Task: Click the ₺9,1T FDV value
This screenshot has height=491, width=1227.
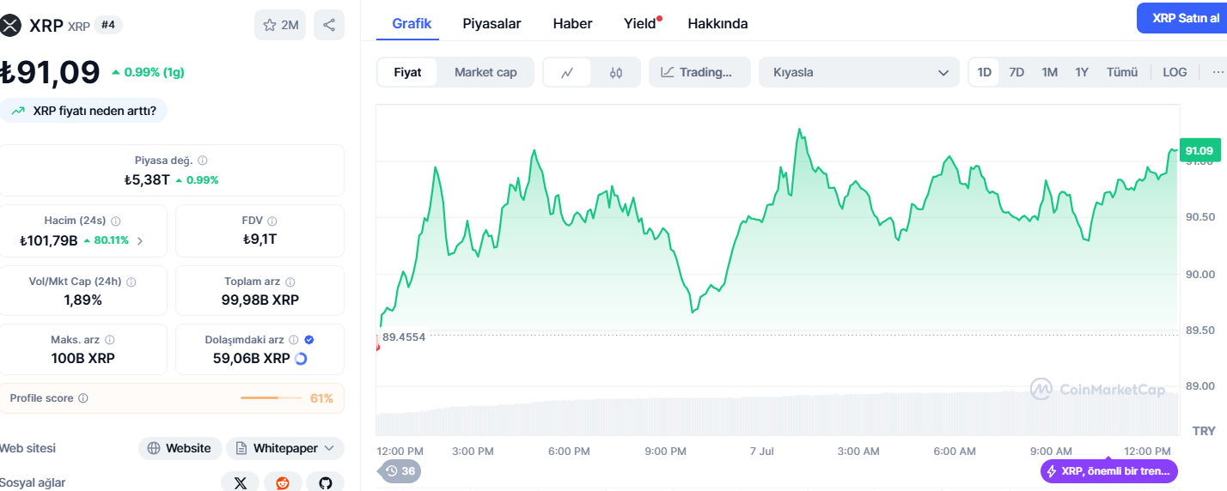Action: 259,239
